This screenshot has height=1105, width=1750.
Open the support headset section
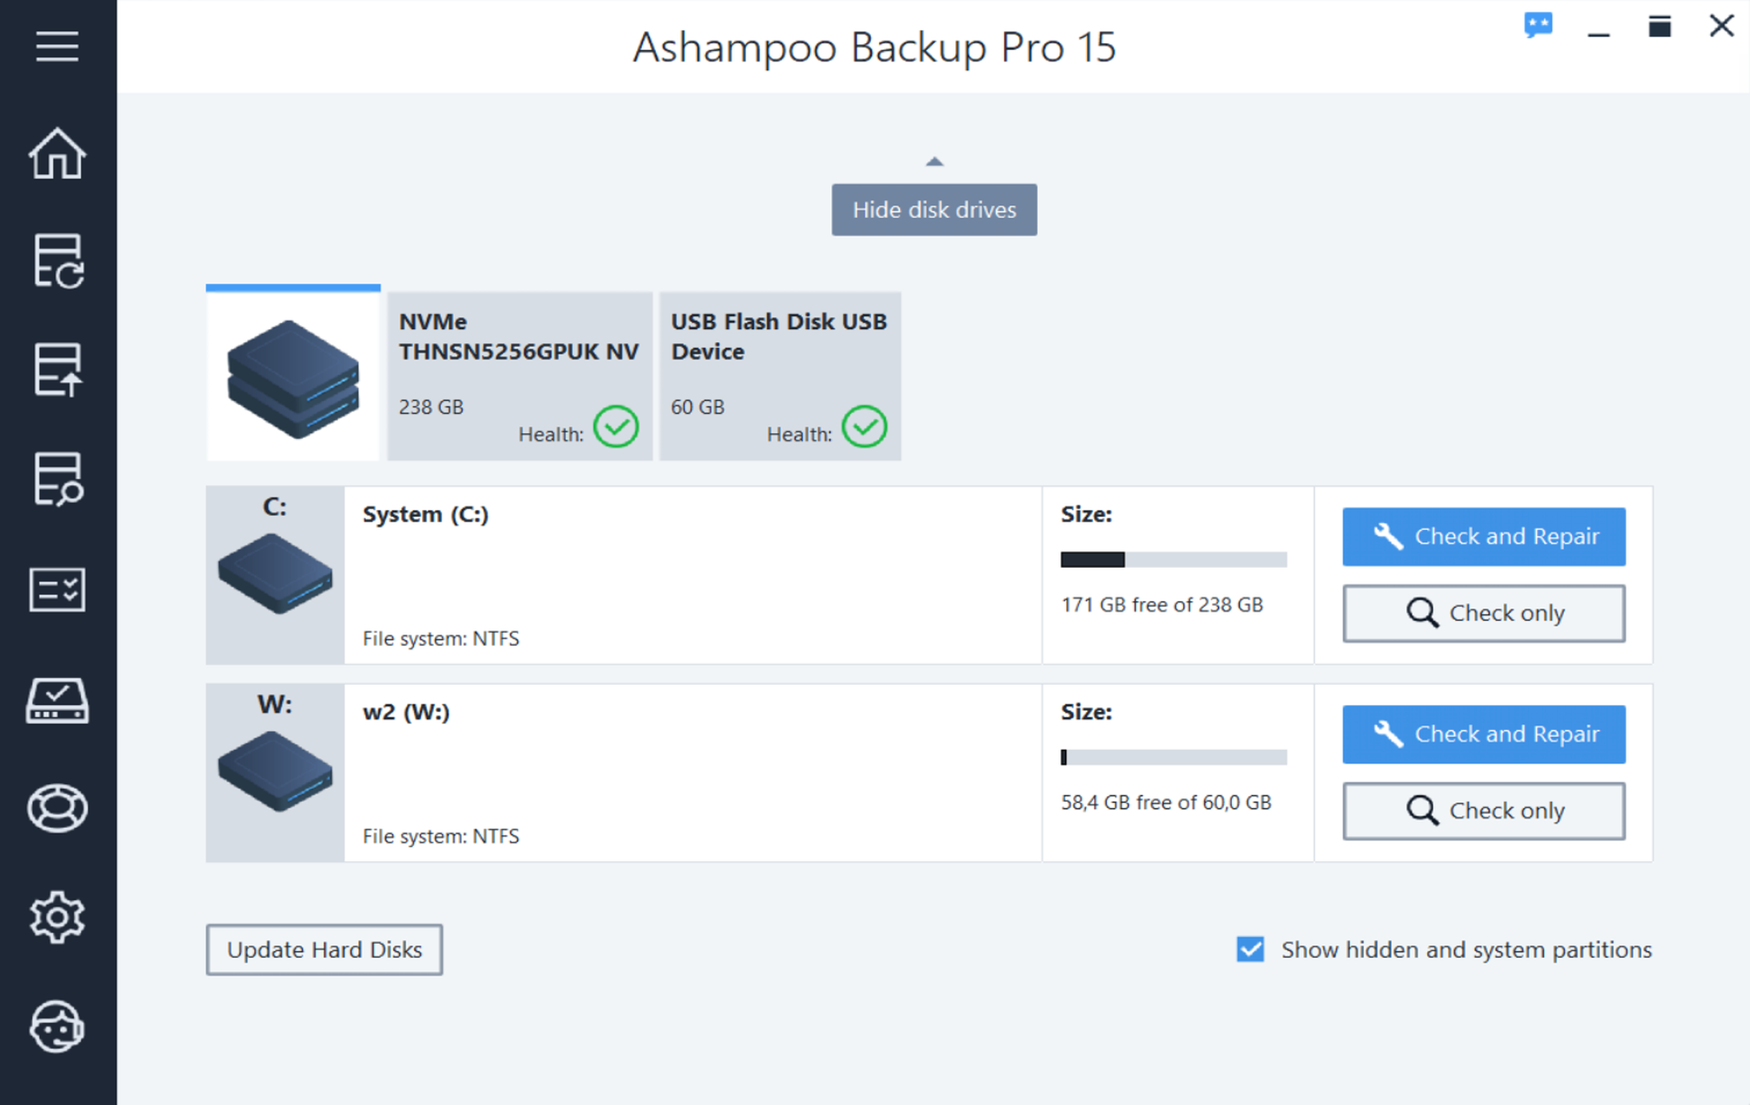[x=56, y=1028]
